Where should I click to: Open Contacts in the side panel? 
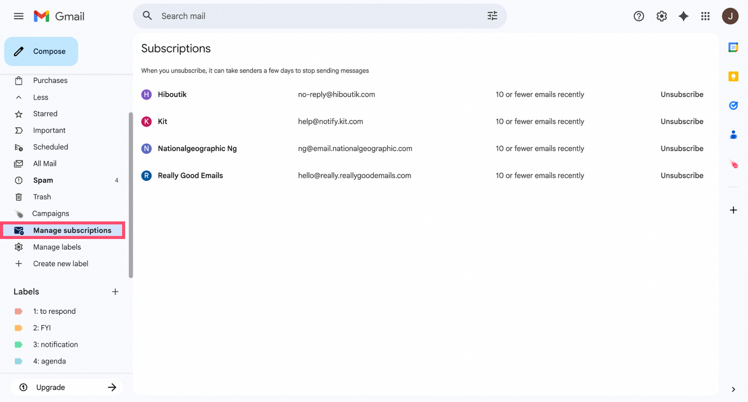point(733,135)
